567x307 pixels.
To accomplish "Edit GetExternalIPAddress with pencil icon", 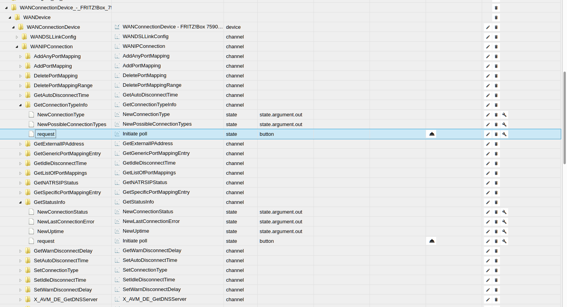I will [x=488, y=144].
